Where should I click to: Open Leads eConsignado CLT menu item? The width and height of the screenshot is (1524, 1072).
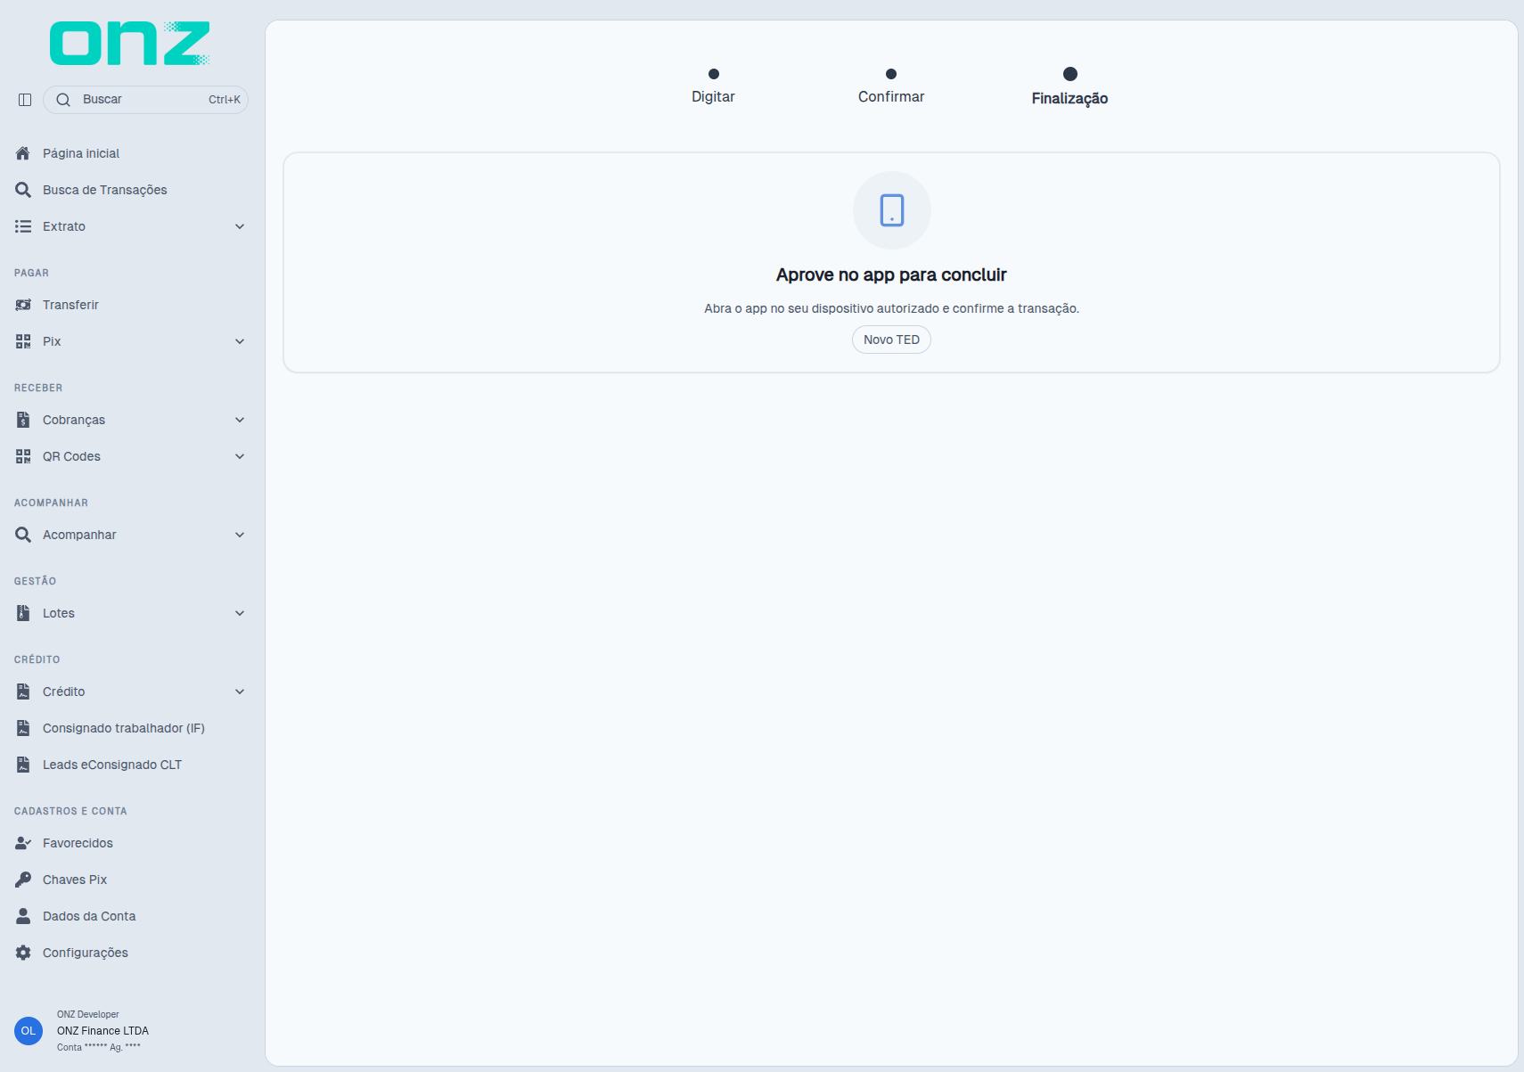132,765
